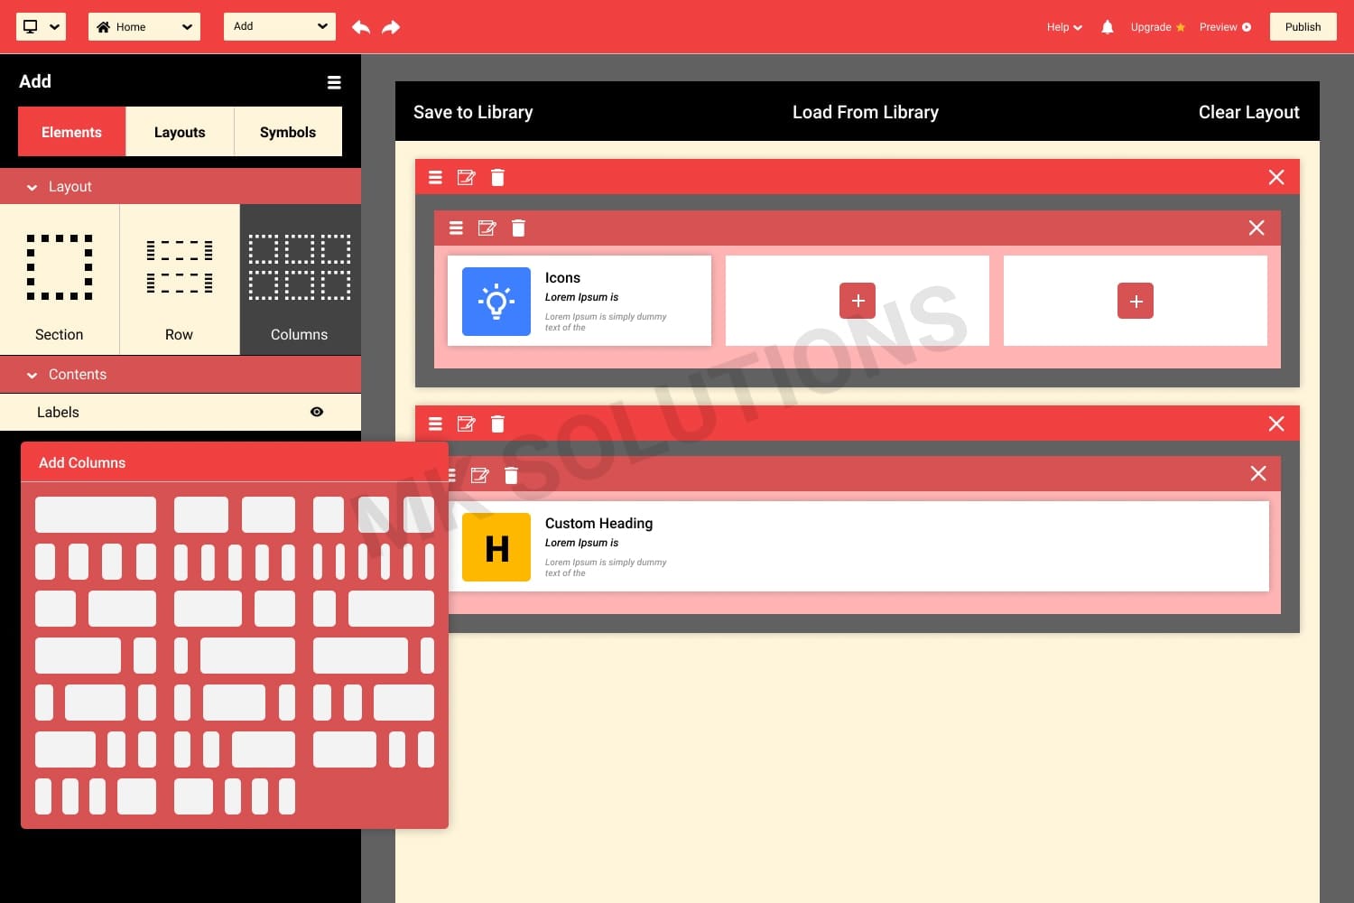This screenshot has height=903, width=1354.
Task: Open the Add panel hamburger menu
Action: tap(334, 82)
